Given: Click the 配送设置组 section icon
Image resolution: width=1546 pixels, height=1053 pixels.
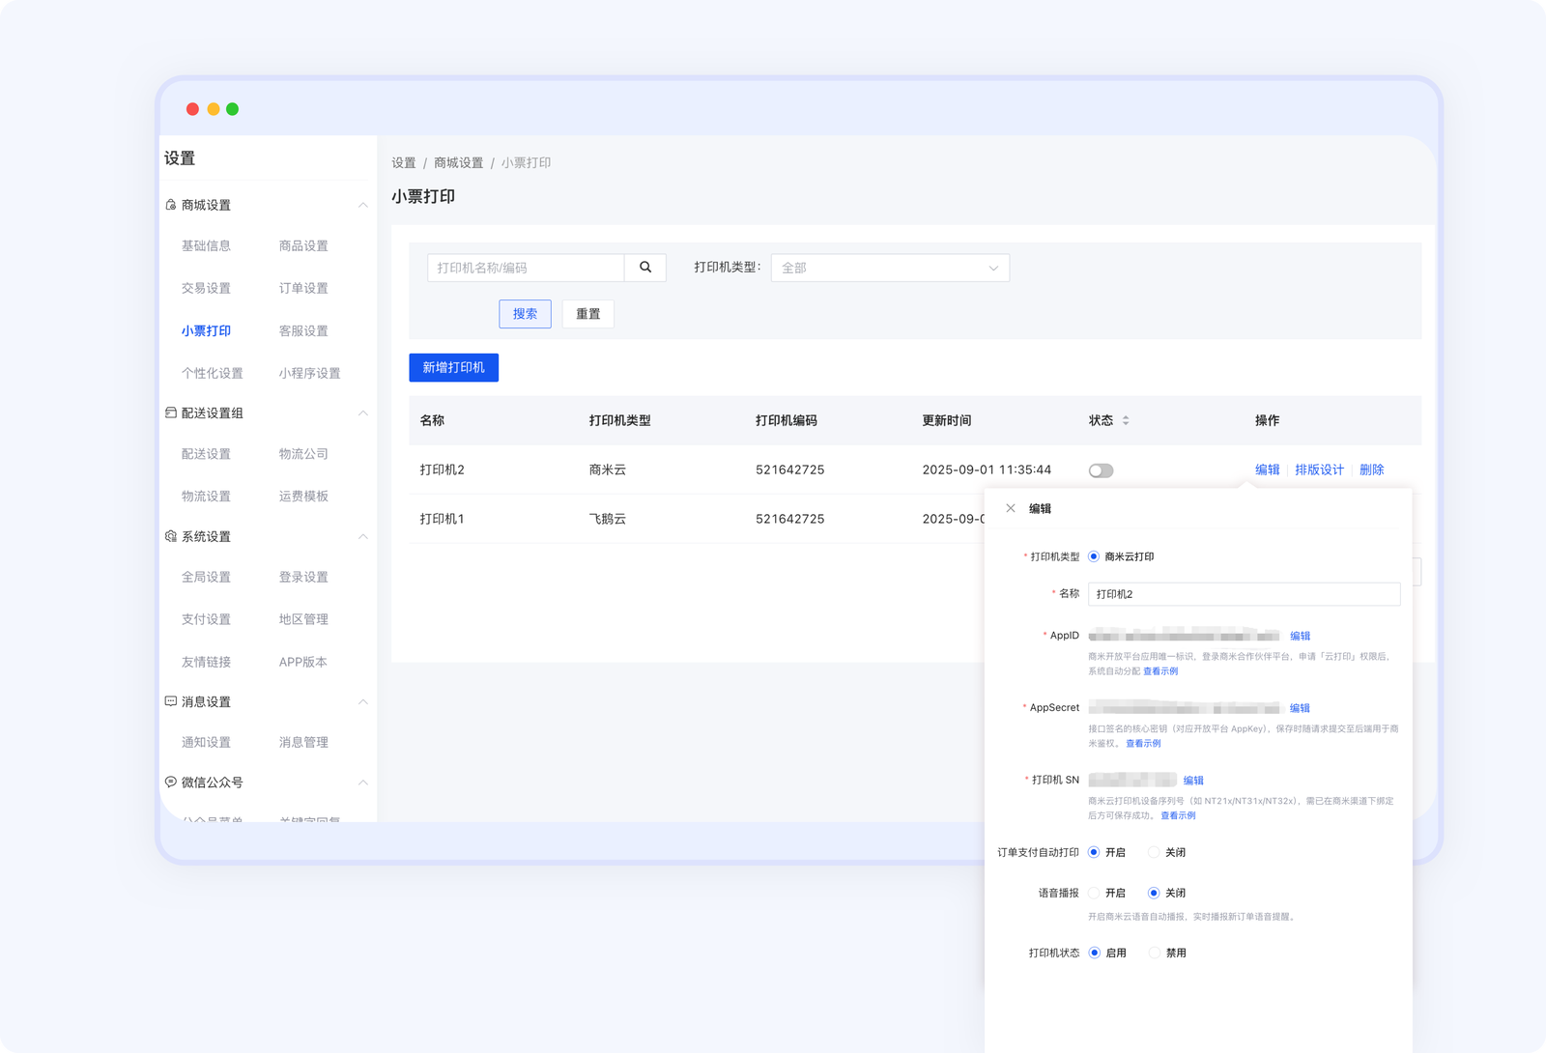Looking at the screenshot, I should [x=171, y=413].
